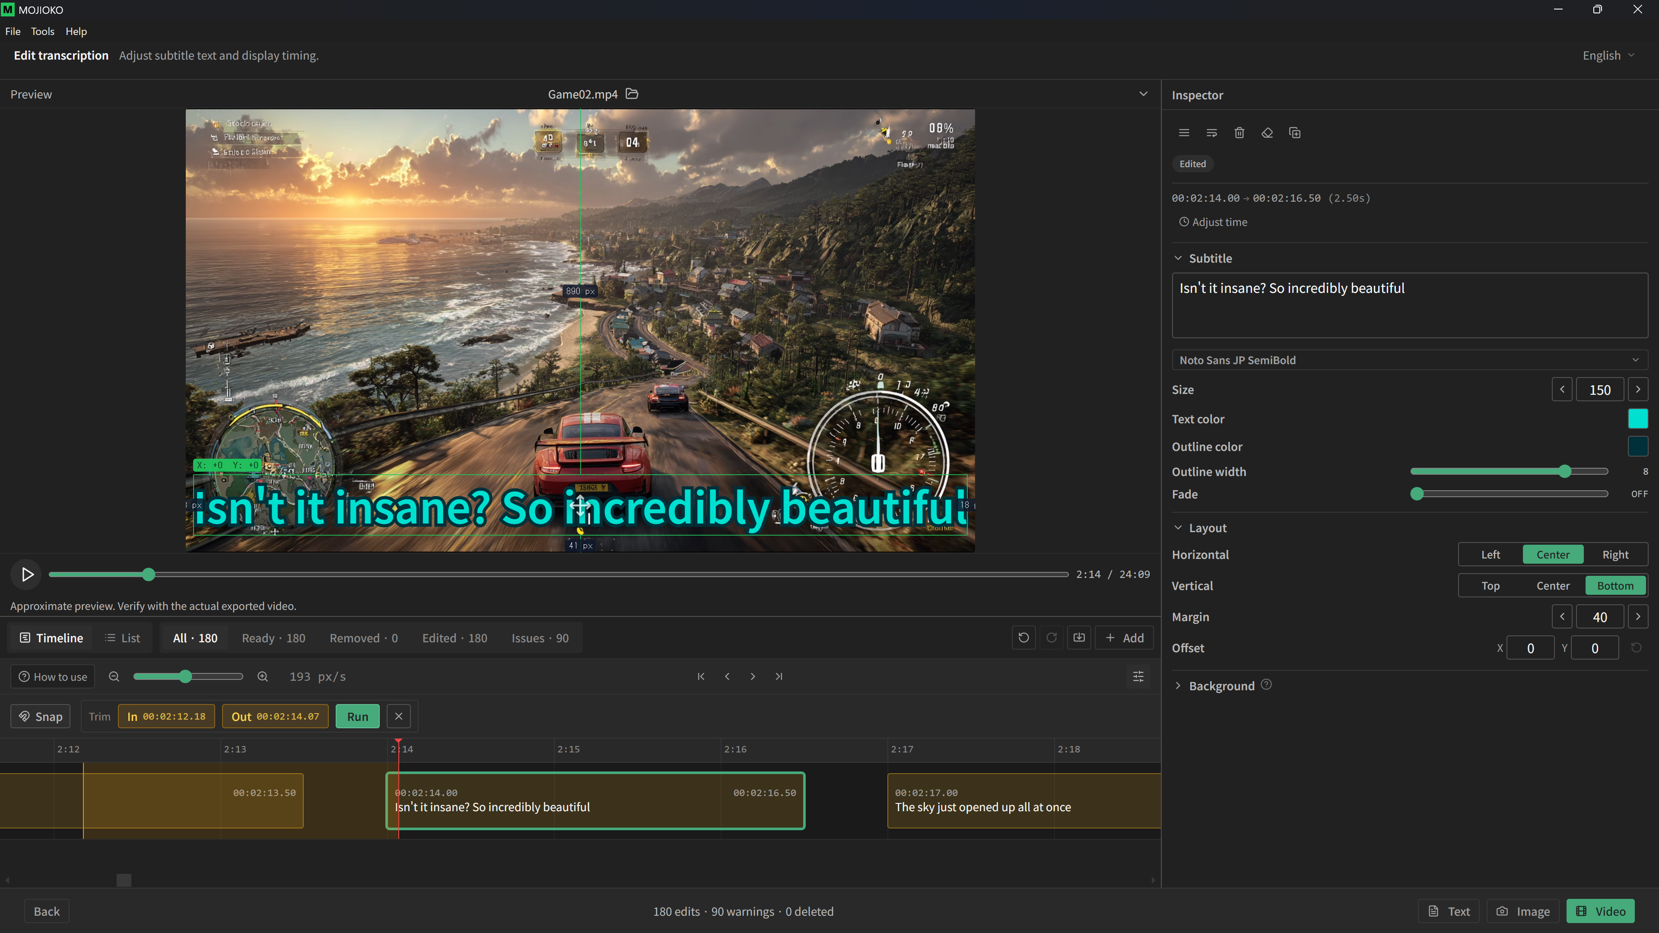Cancel trim with X button
This screenshot has height=933, width=1659.
pos(399,716)
